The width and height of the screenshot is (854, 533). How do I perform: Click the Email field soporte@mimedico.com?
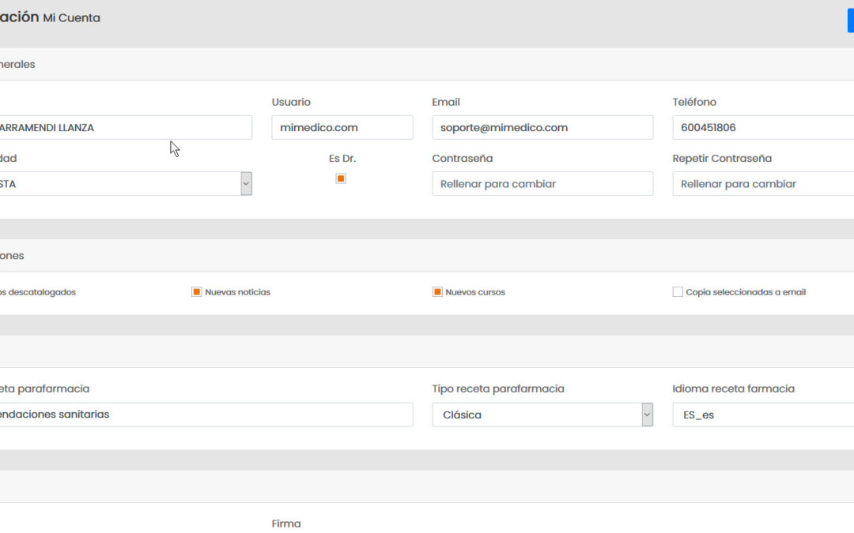542,127
